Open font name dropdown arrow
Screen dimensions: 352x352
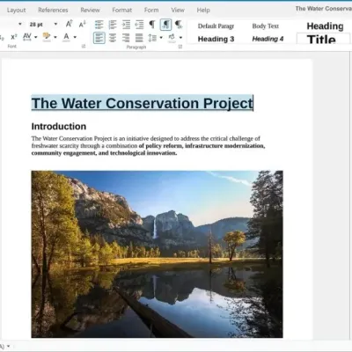tap(20, 24)
